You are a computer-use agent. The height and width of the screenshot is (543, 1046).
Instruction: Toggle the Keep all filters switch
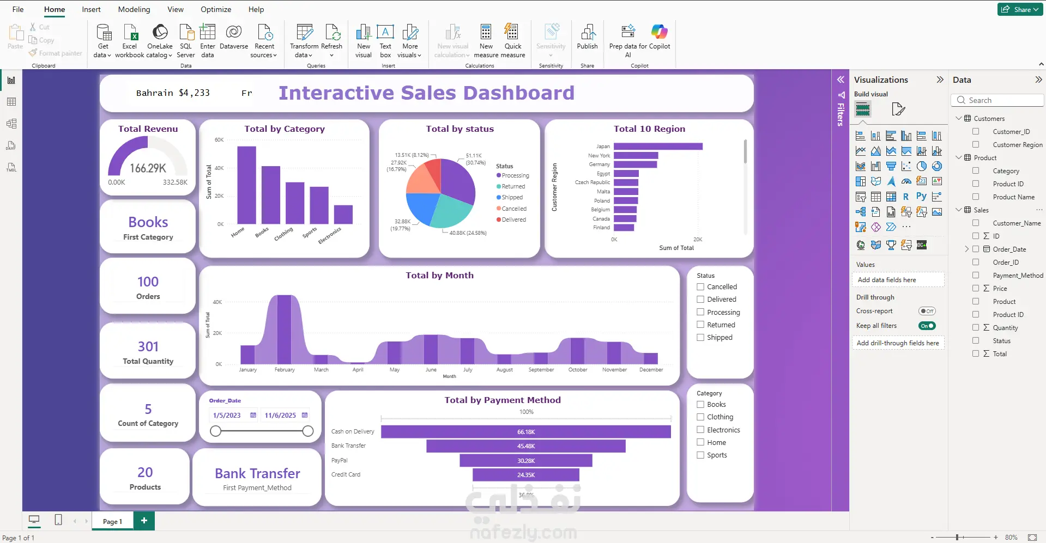tap(927, 326)
